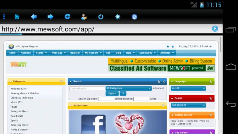Tap the globe icon in toolbar

(134, 17)
